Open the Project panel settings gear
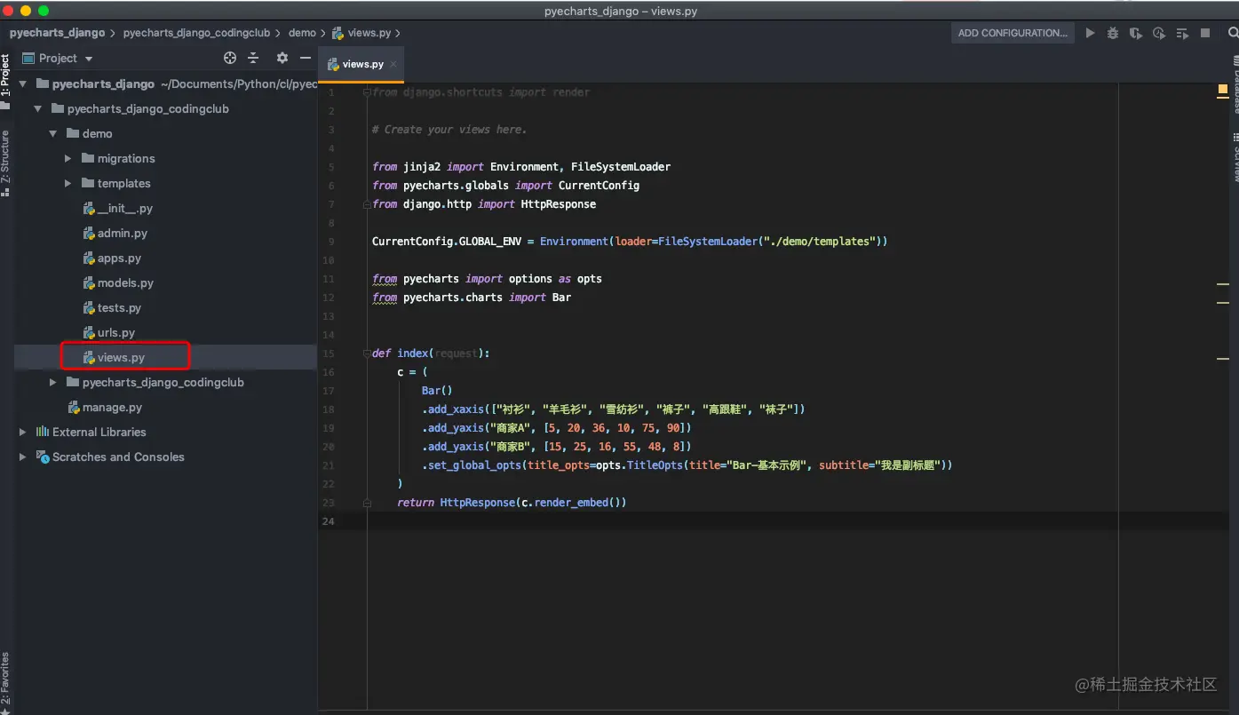1239x715 pixels. [x=282, y=58]
